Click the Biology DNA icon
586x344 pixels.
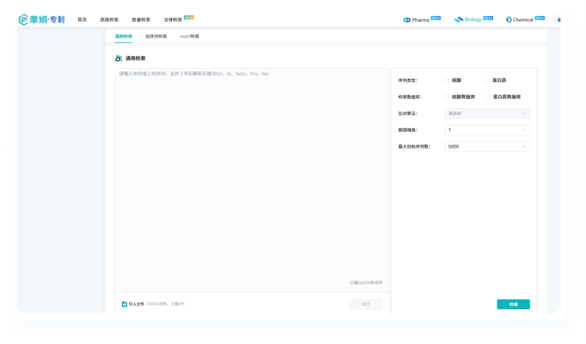pos(458,20)
